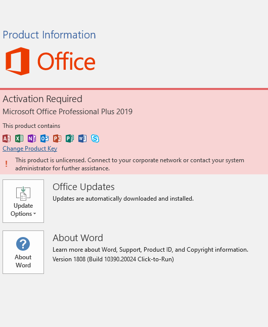Expand the Update Options dropdown
The image size is (268, 327).
coord(23,201)
